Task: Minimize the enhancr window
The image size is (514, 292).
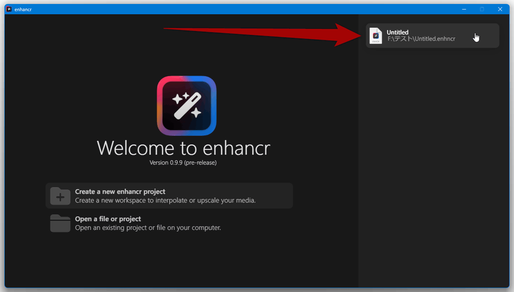Action: pyautogui.click(x=464, y=9)
